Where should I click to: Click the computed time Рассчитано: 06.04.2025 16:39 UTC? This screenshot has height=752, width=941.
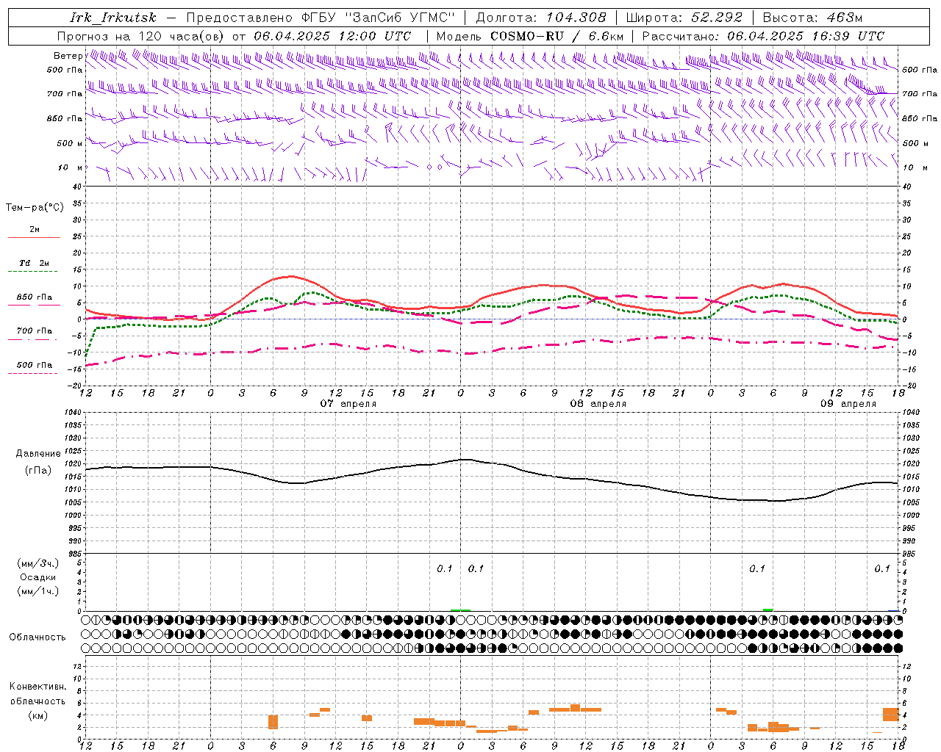(x=763, y=36)
